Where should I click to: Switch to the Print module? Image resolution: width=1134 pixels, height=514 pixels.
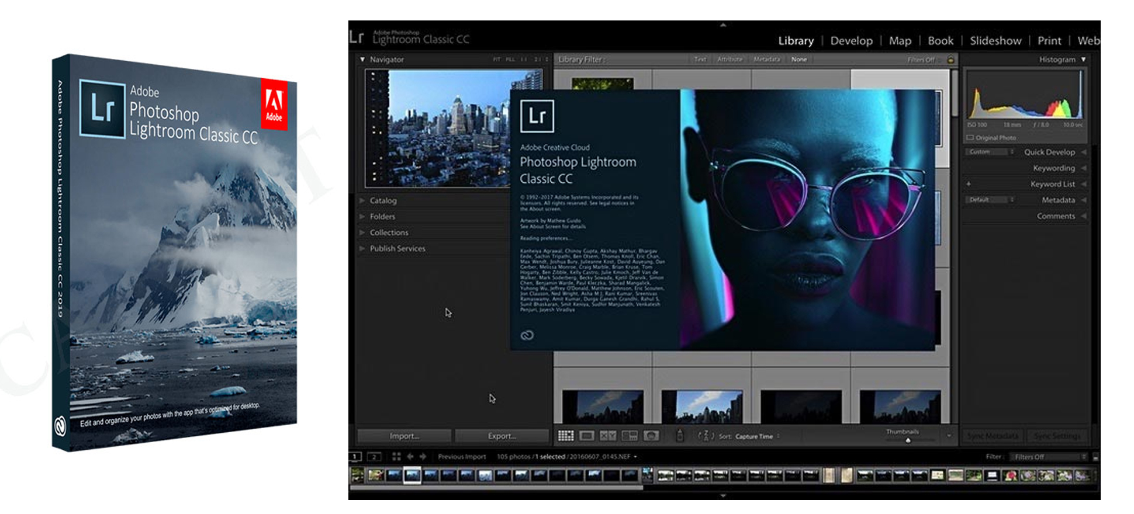click(x=1049, y=41)
